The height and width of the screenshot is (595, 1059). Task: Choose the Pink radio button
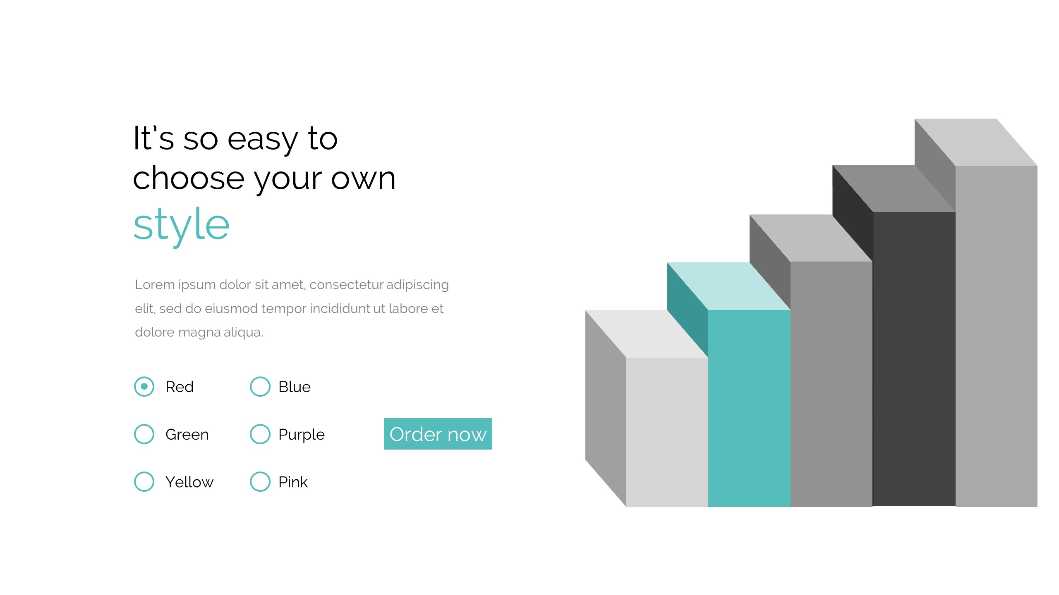click(x=260, y=482)
